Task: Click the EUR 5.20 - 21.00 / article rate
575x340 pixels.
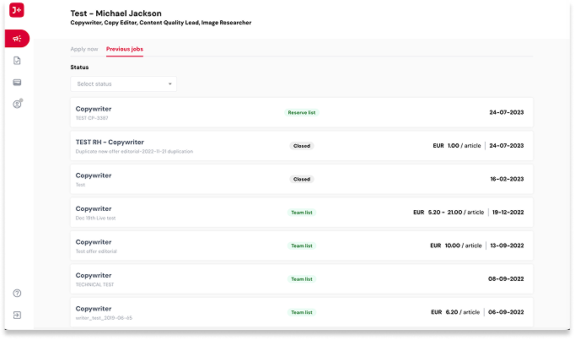Action: point(449,213)
